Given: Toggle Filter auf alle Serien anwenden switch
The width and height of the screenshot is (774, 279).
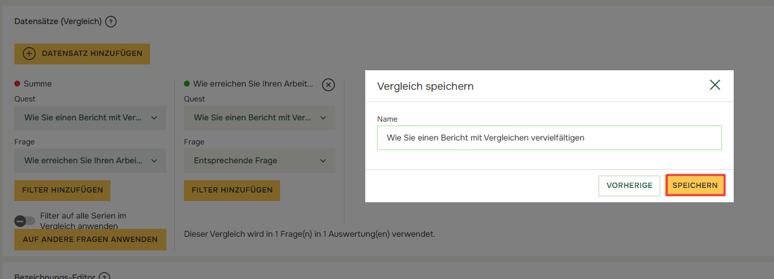Looking at the screenshot, I should pos(25,220).
